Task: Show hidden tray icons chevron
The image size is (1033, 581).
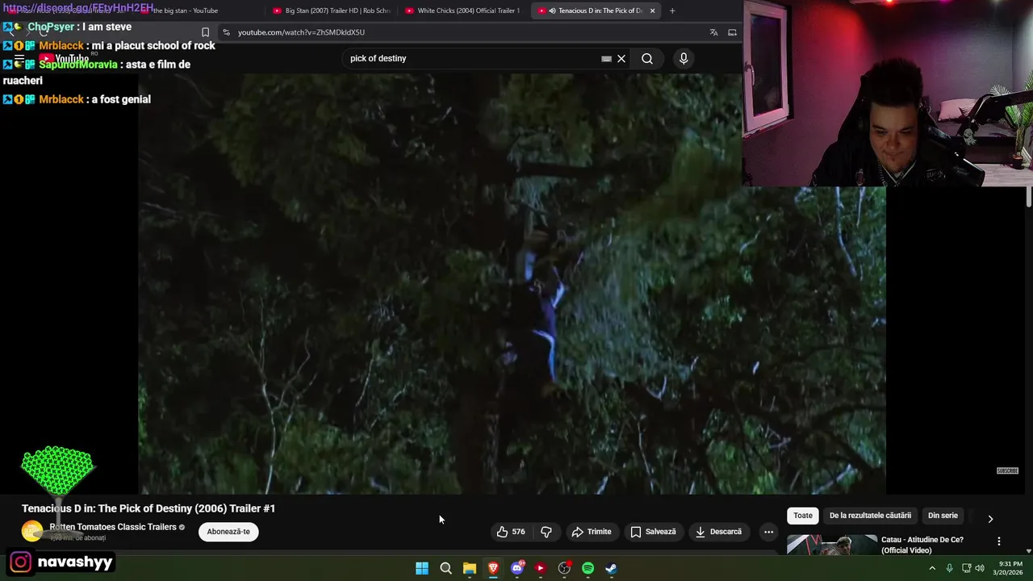Action: click(x=932, y=568)
